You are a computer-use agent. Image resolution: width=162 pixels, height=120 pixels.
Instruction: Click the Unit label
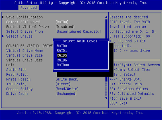pos(10,65)
